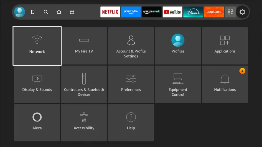The image size is (262, 147).
Task: Open the Live TV icon
Action: (x=72, y=12)
